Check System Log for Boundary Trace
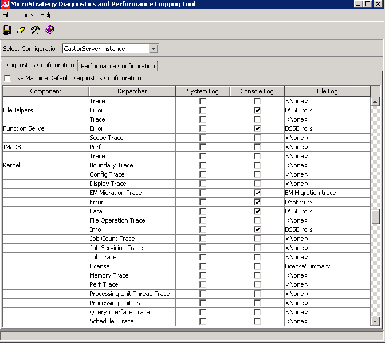The width and height of the screenshot is (385, 343). (x=203, y=165)
